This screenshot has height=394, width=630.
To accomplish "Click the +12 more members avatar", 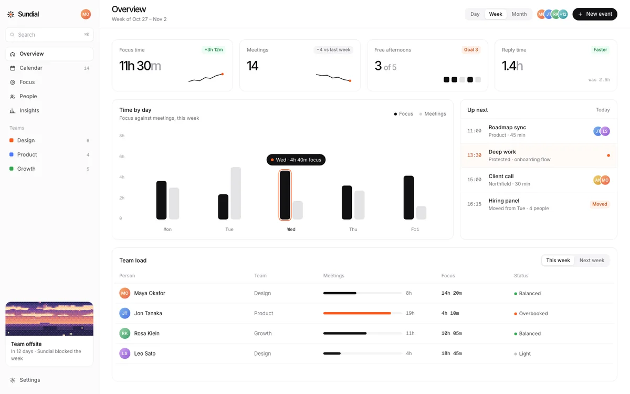I will click(563, 14).
